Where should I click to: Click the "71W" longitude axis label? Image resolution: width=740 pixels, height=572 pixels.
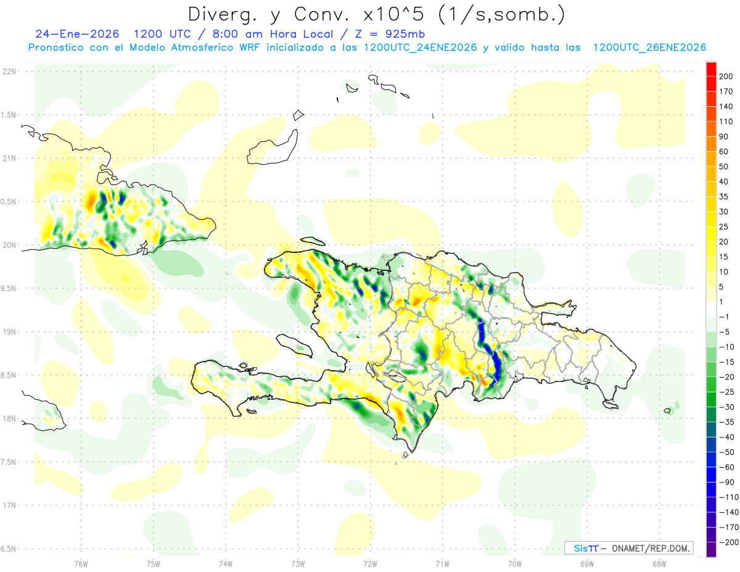pos(442,564)
